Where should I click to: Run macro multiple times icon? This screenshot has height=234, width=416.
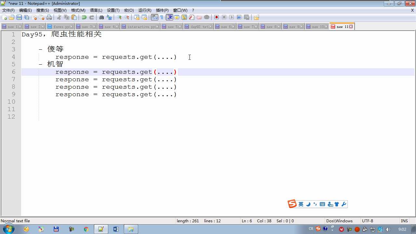point(239,17)
